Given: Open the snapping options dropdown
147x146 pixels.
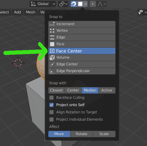Looking at the screenshot, I should coord(82,4).
